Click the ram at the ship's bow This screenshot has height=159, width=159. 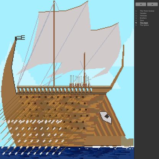point(108,141)
